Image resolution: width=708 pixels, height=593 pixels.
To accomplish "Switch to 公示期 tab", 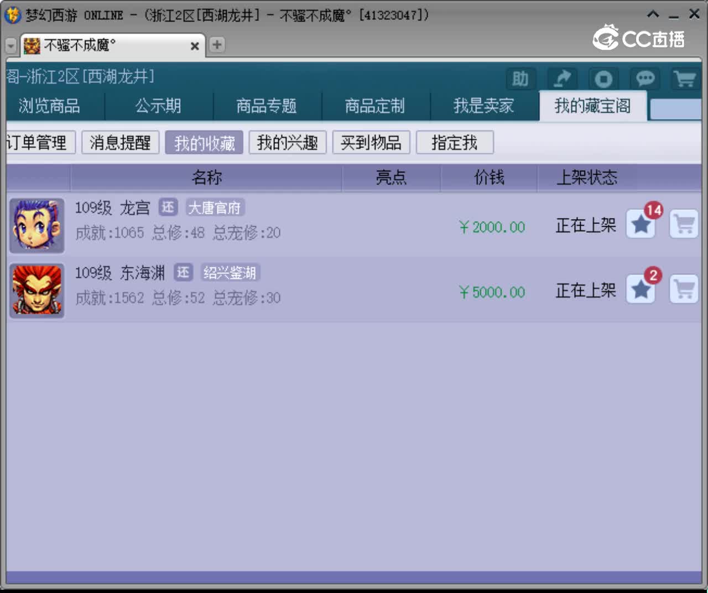I will [x=159, y=106].
